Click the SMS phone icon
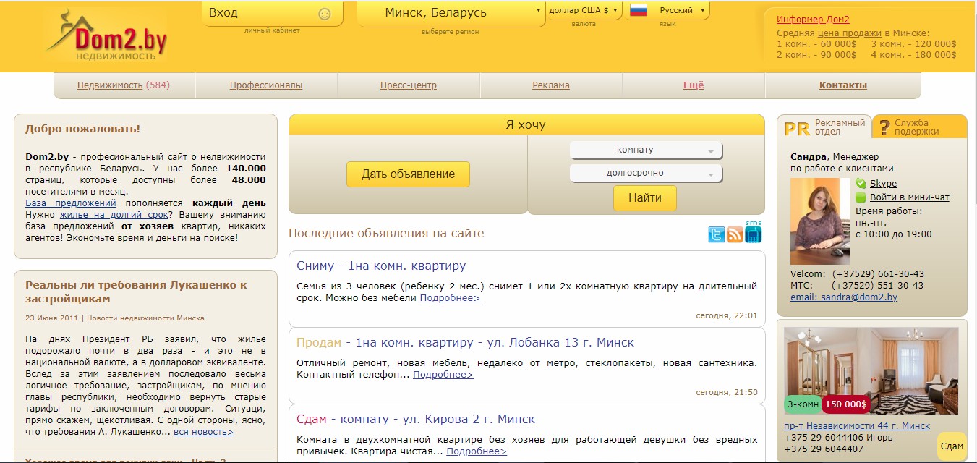This screenshot has height=463, width=977. (754, 231)
